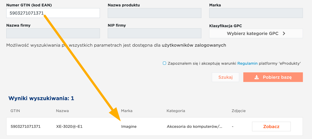This screenshot has width=312, height=139.
Task: Focus the Numer GTIN (kod EAN) field
Action: tap(53, 13)
